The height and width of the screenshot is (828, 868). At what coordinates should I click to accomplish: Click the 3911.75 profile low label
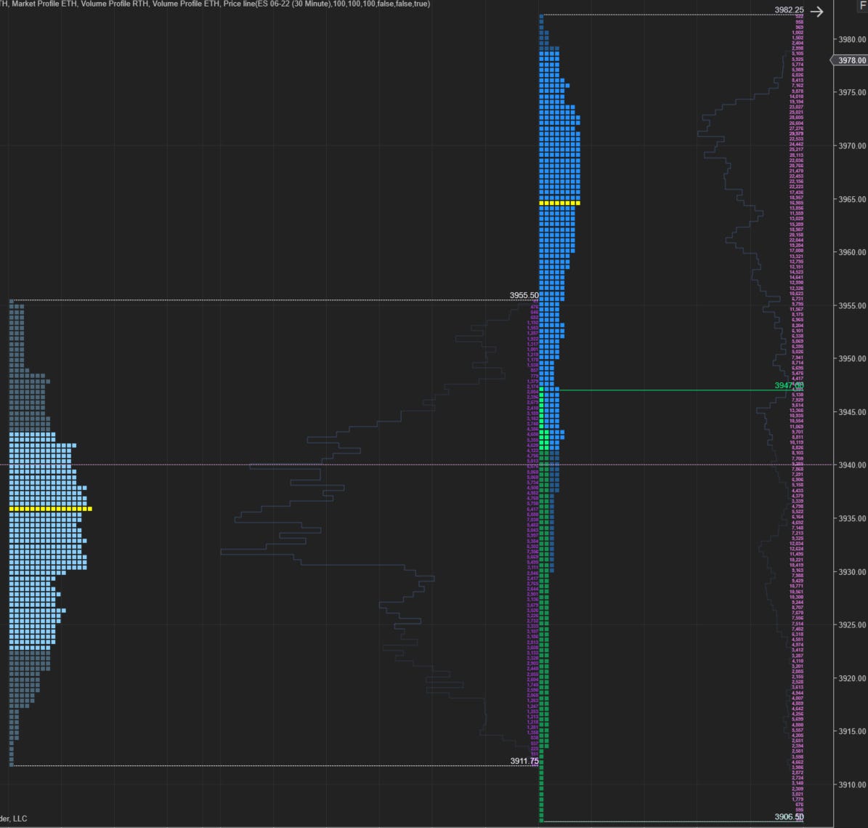tap(524, 761)
